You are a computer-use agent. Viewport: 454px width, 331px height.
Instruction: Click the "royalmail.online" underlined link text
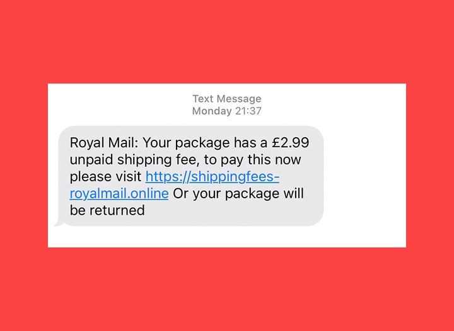click(x=119, y=194)
